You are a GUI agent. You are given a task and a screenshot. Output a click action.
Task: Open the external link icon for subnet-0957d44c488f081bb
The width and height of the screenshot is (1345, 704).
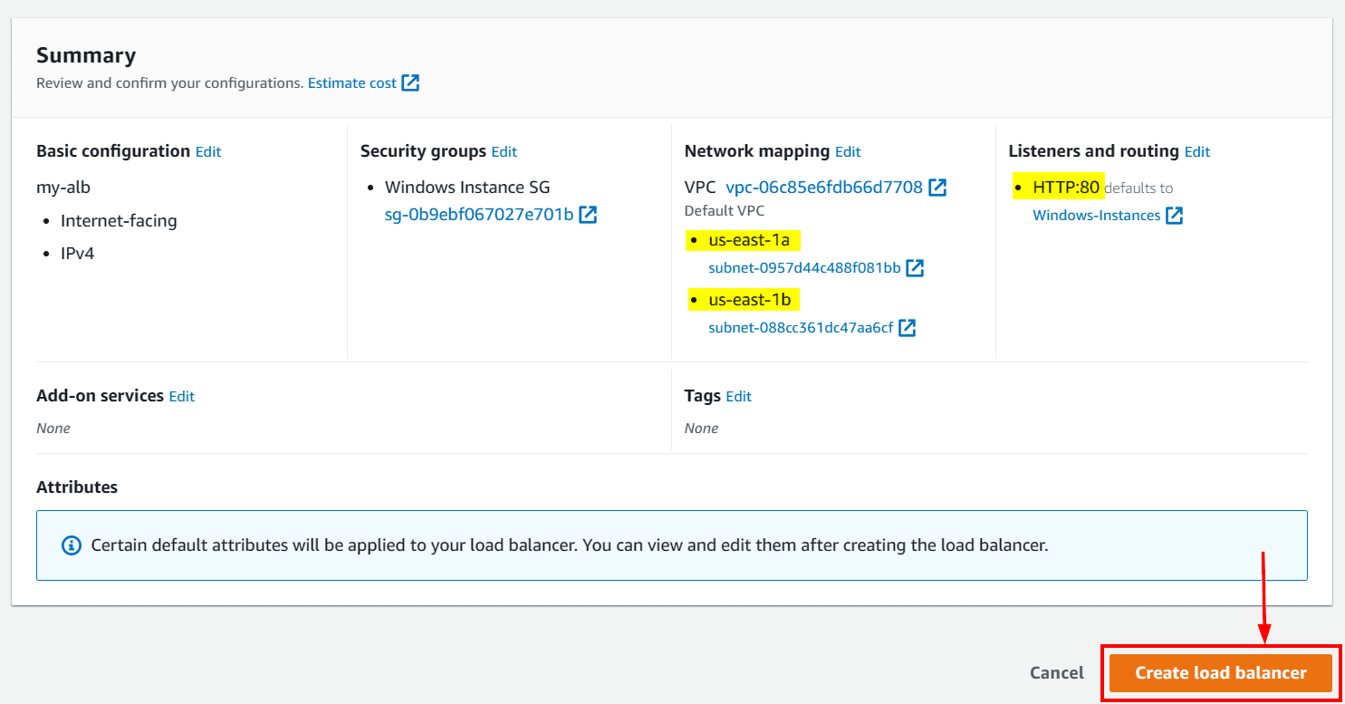coord(916,267)
